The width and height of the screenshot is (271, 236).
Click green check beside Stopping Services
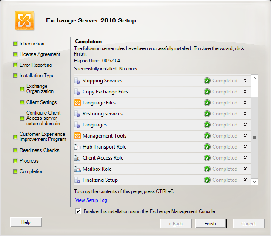click(207, 81)
